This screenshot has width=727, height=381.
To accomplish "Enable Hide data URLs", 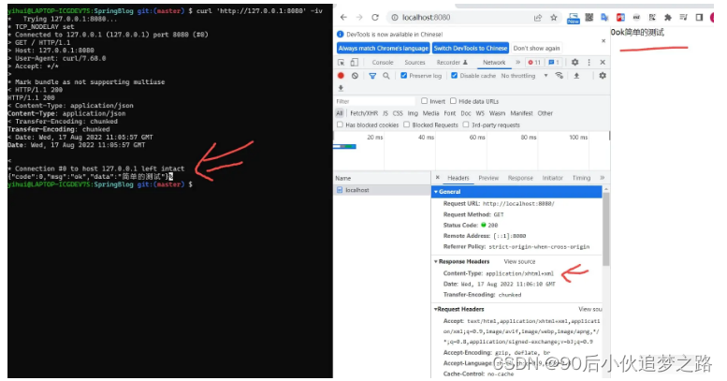I will click(453, 101).
